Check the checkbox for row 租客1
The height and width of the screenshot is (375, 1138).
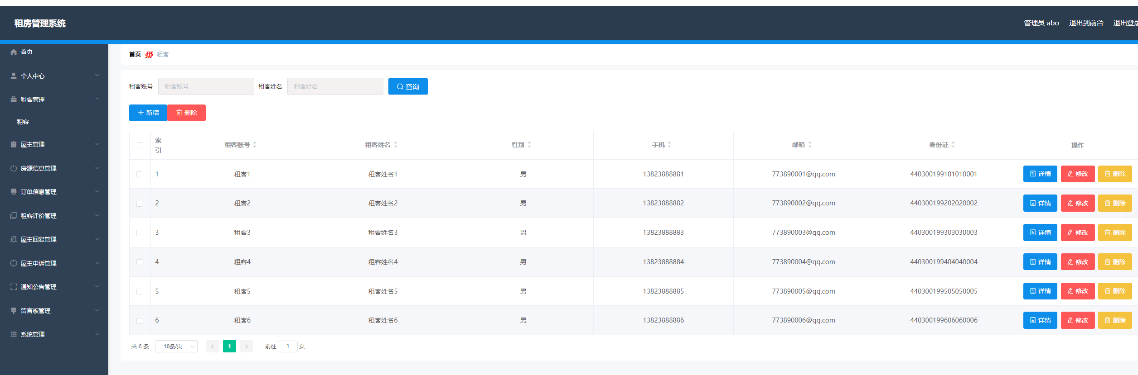tap(140, 174)
